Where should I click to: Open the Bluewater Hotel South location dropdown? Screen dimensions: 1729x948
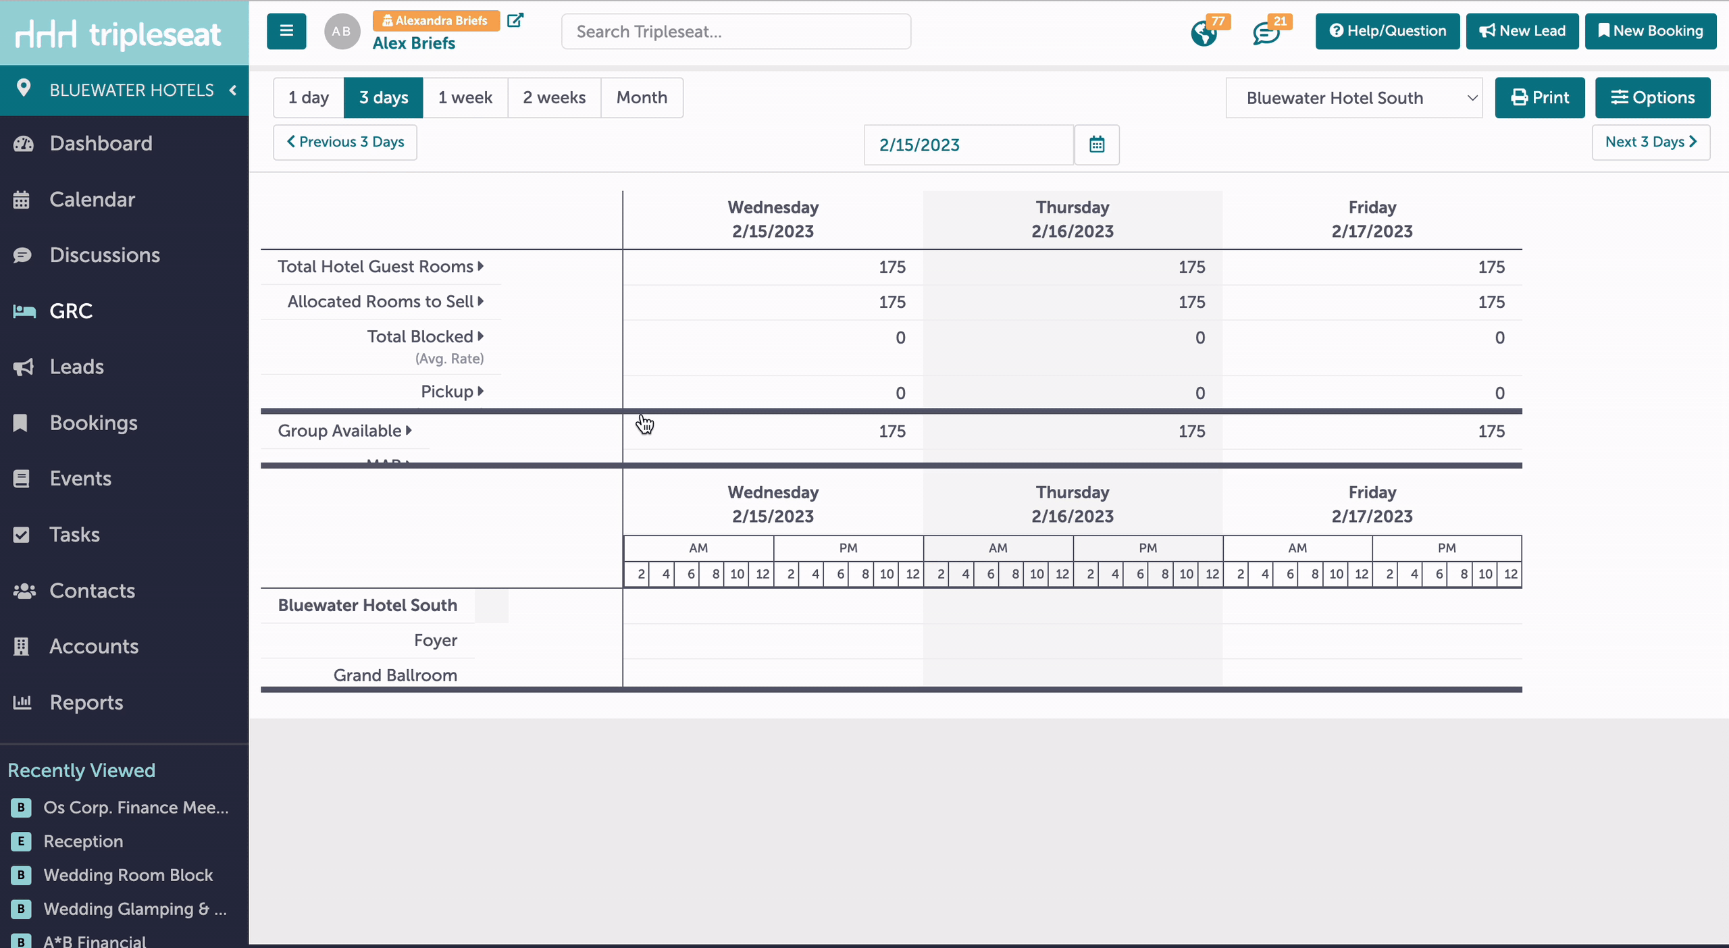[x=1353, y=98]
